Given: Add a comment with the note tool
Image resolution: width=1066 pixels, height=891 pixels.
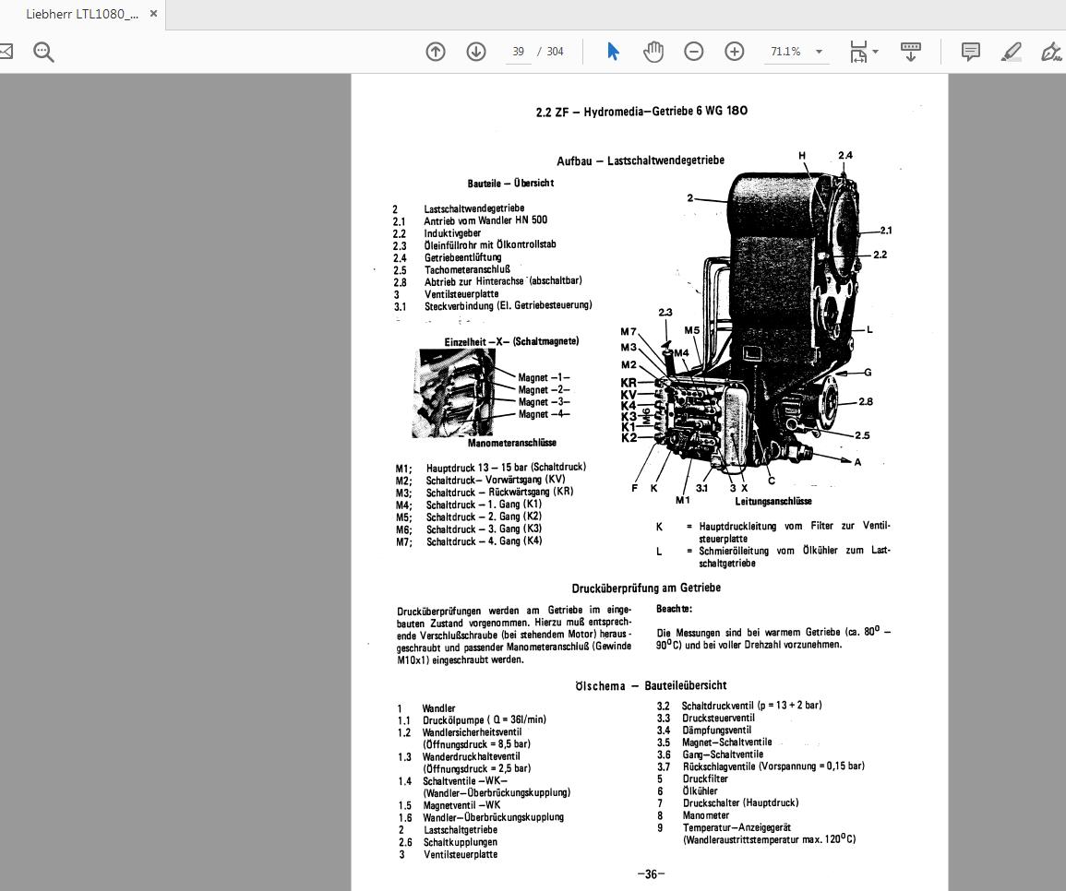Looking at the screenshot, I should click(970, 52).
